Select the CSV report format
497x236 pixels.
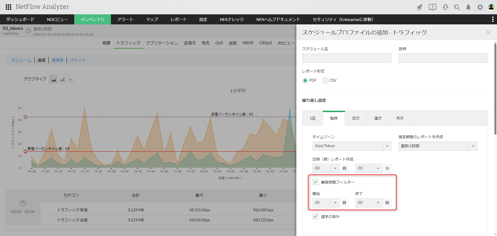click(x=325, y=81)
